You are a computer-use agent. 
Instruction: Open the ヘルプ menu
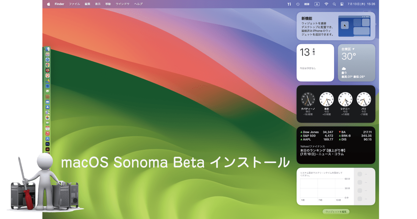tap(138, 4)
